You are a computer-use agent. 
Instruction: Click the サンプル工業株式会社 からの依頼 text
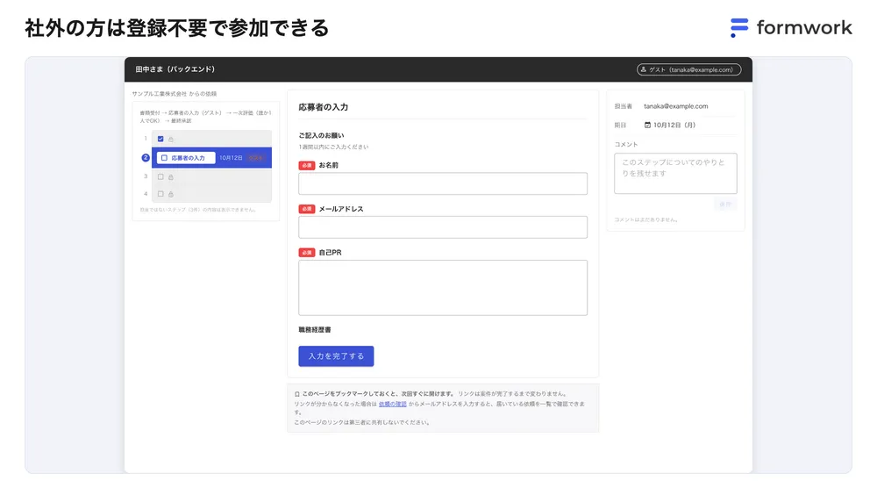click(x=175, y=94)
